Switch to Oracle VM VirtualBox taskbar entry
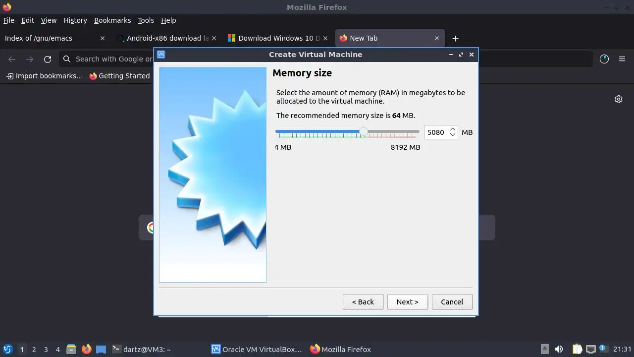Screen dimensions: 634x357 (257, 349)
